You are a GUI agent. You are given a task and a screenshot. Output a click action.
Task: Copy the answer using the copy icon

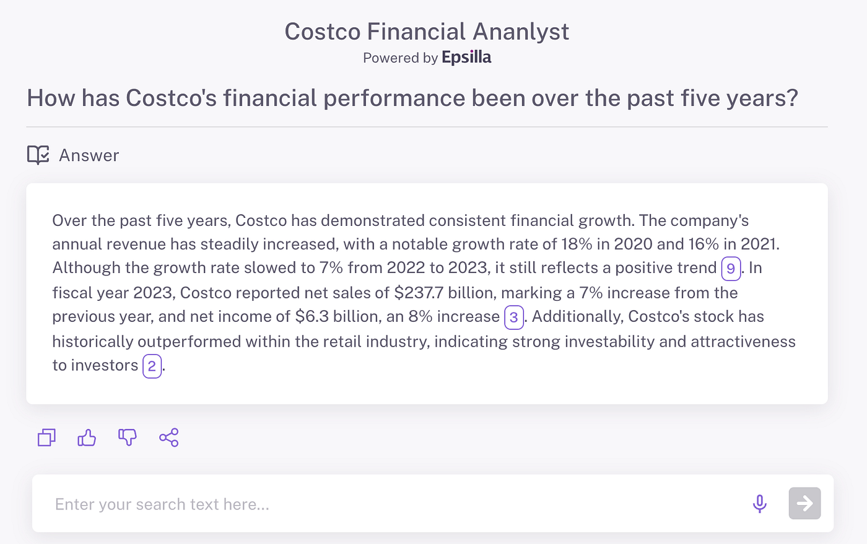pos(46,438)
